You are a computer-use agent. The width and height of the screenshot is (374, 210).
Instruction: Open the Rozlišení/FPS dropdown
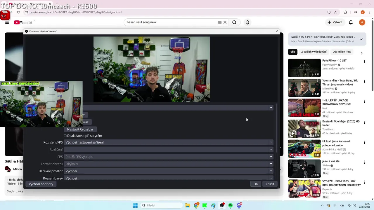[x=169, y=142]
